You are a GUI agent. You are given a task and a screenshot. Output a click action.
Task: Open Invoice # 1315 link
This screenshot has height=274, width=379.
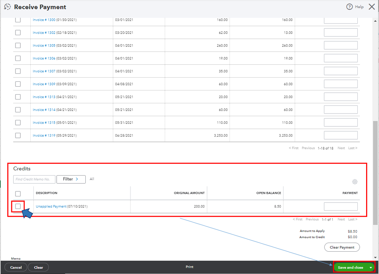click(x=44, y=123)
